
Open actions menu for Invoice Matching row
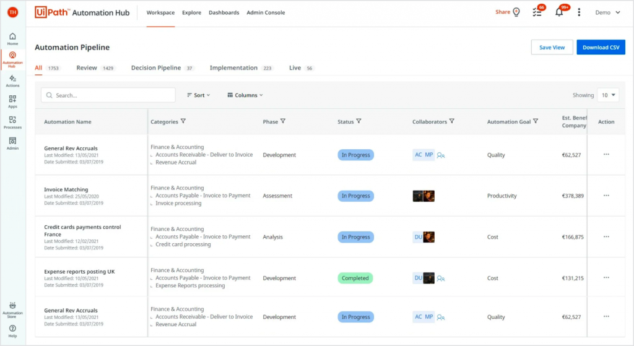606,196
